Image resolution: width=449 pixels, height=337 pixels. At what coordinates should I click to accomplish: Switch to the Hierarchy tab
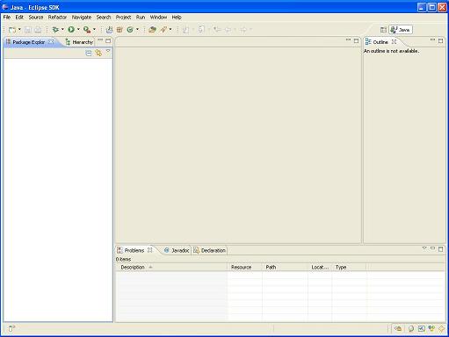[x=79, y=42]
